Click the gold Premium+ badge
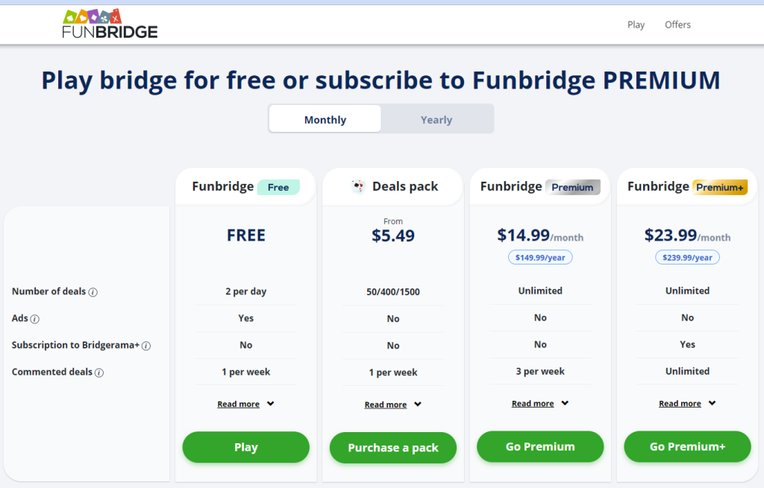Screen dimensions: 764x488 click(x=720, y=187)
